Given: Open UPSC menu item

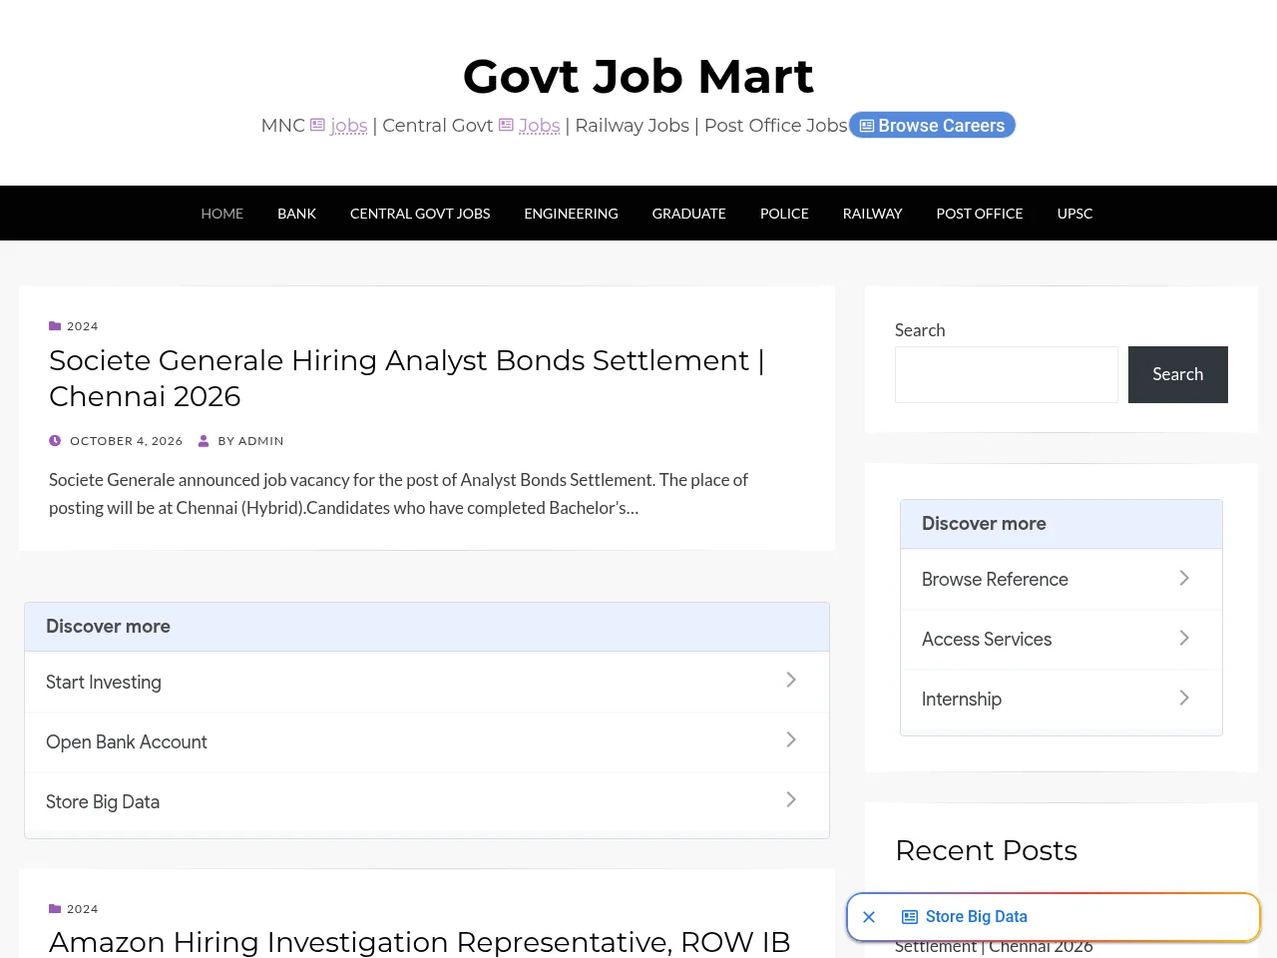Looking at the screenshot, I should click(1075, 214).
